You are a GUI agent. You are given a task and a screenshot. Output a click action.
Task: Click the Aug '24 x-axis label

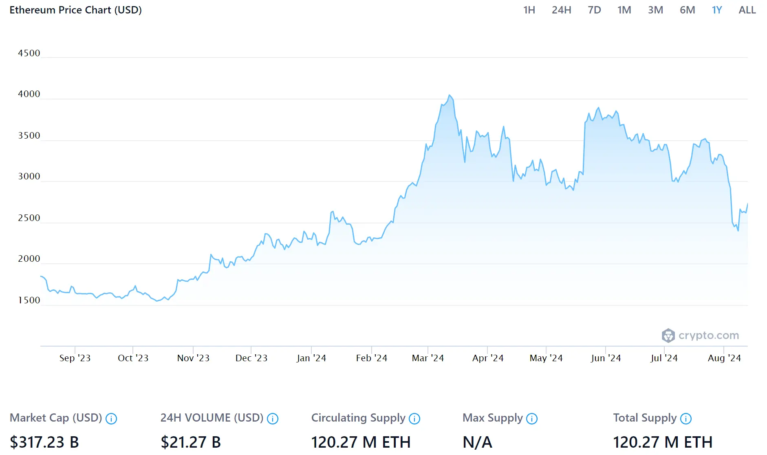(x=724, y=358)
